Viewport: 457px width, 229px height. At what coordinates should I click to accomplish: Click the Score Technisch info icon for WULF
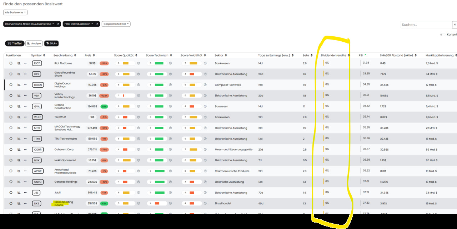[x=170, y=117]
